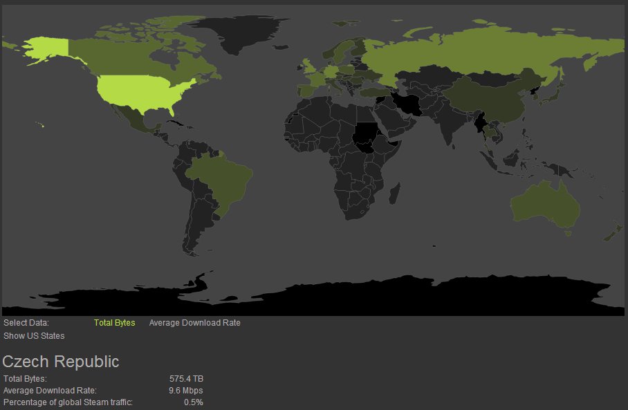Select Total Bytes data option
Screen dimensions: 628x410
coord(115,323)
